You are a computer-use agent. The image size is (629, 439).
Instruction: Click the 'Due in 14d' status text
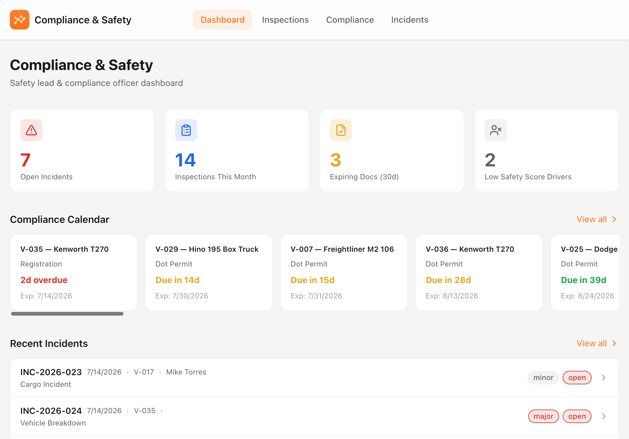178,280
